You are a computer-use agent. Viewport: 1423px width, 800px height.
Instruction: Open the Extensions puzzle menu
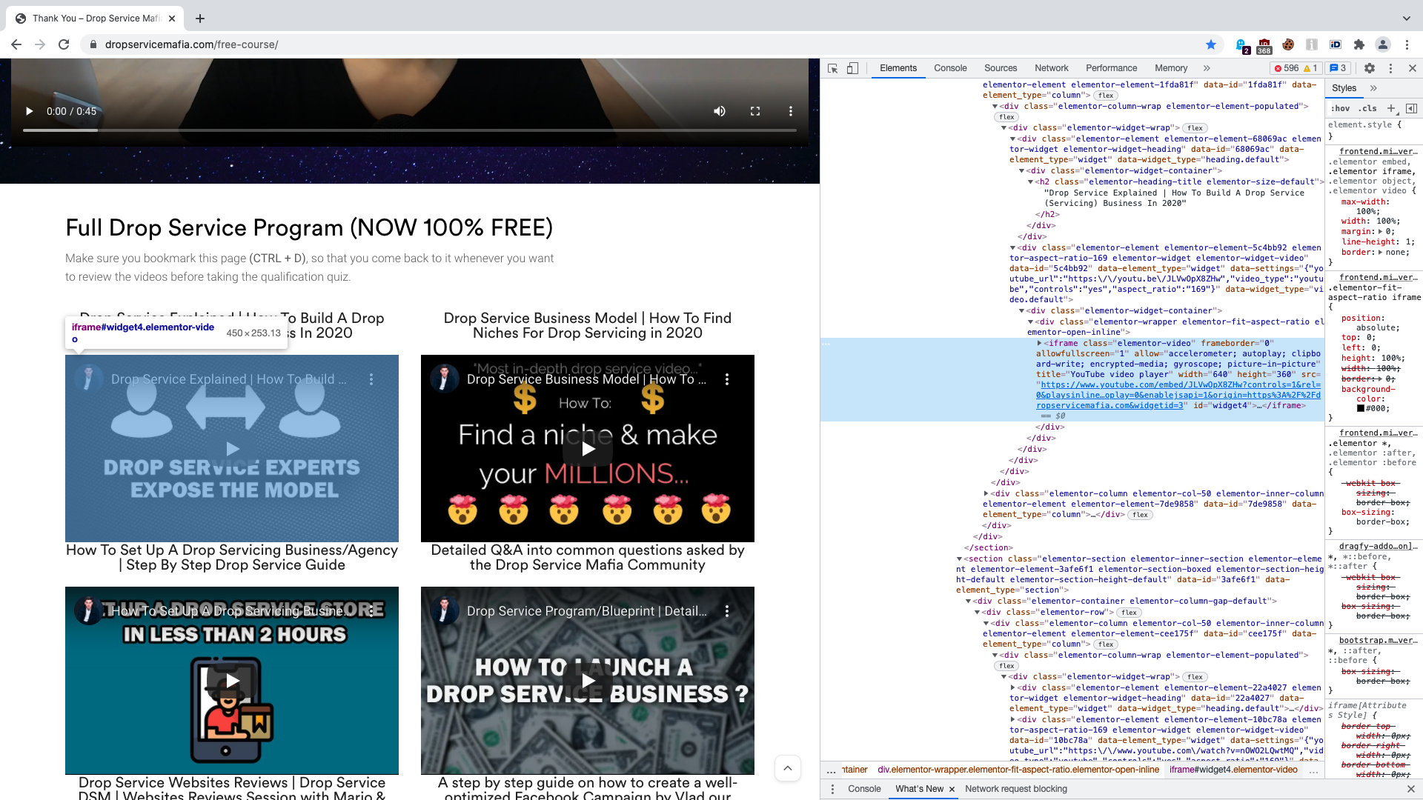(1359, 44)
